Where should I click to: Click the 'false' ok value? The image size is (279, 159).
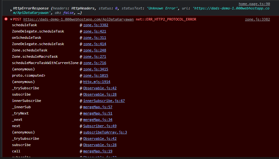(x=68, y=13)
